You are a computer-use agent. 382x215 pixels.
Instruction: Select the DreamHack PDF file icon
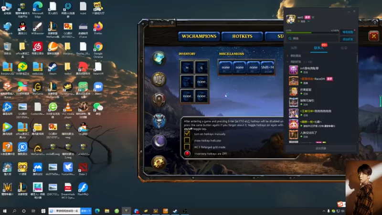click(x=68, y=190)
